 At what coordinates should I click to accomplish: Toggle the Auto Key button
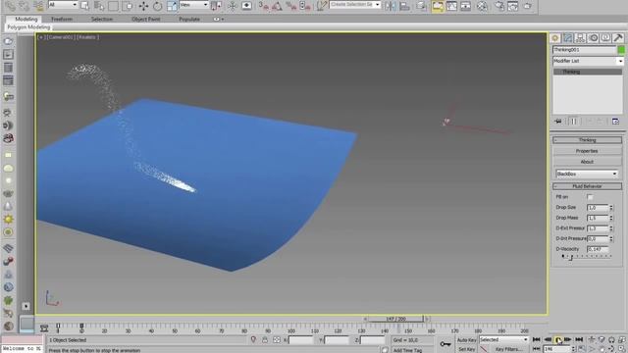(x=467, y=340)
